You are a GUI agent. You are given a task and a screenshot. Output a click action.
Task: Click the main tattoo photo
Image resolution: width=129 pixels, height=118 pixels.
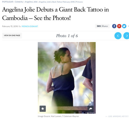click(67, 78)
